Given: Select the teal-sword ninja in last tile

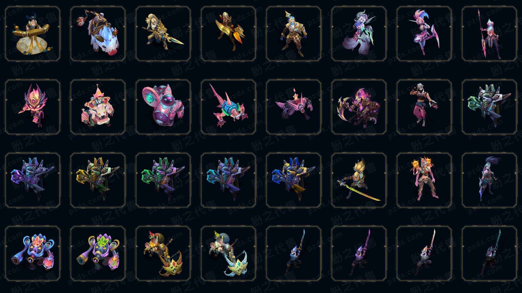Looking at the screenshot, I should click(x=489, y=253).
